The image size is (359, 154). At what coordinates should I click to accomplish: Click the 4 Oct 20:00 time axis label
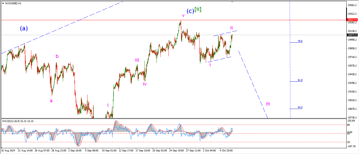pos(226,151)
